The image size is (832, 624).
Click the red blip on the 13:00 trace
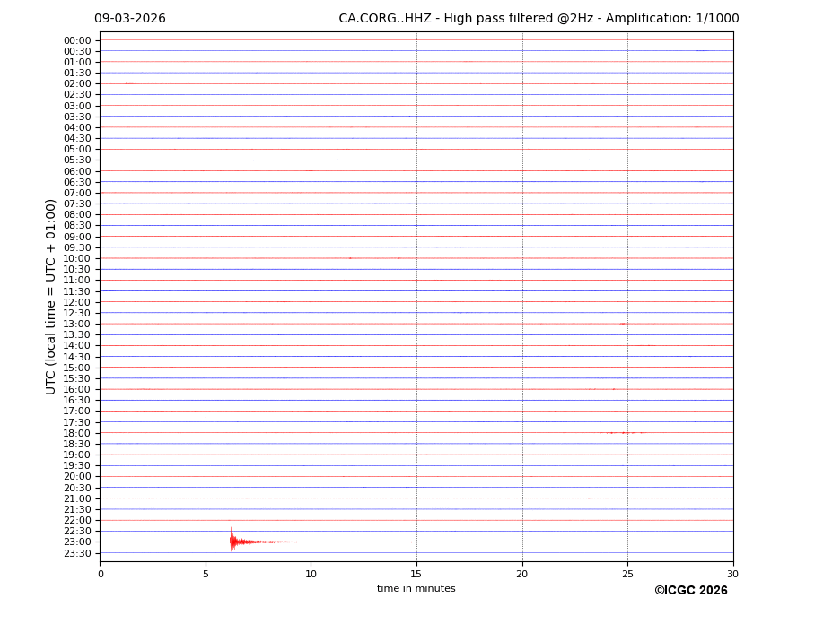point(622,323)
